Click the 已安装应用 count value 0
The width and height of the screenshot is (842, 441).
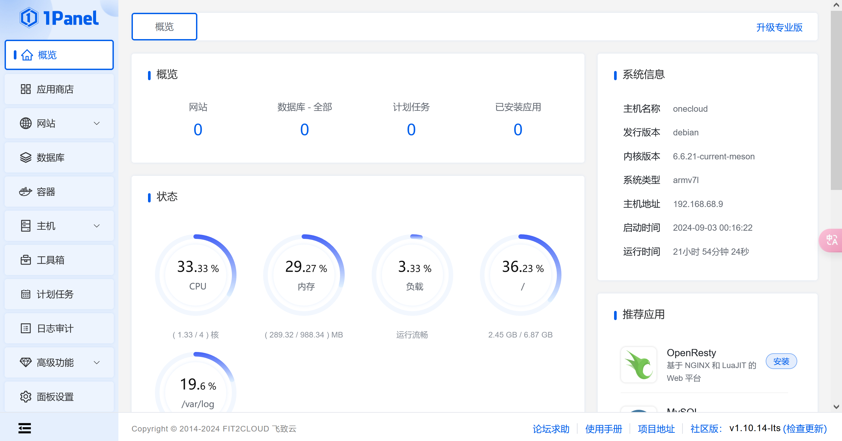click(x=518, y=129)
